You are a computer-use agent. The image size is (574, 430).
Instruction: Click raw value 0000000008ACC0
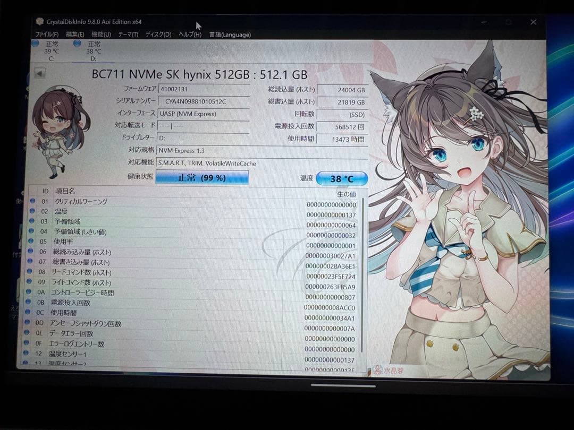coord(330,307)
